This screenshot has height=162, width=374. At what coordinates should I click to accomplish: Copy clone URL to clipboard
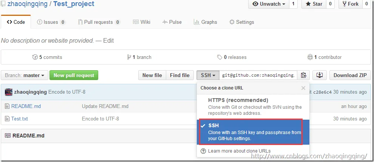click(303, 75)
